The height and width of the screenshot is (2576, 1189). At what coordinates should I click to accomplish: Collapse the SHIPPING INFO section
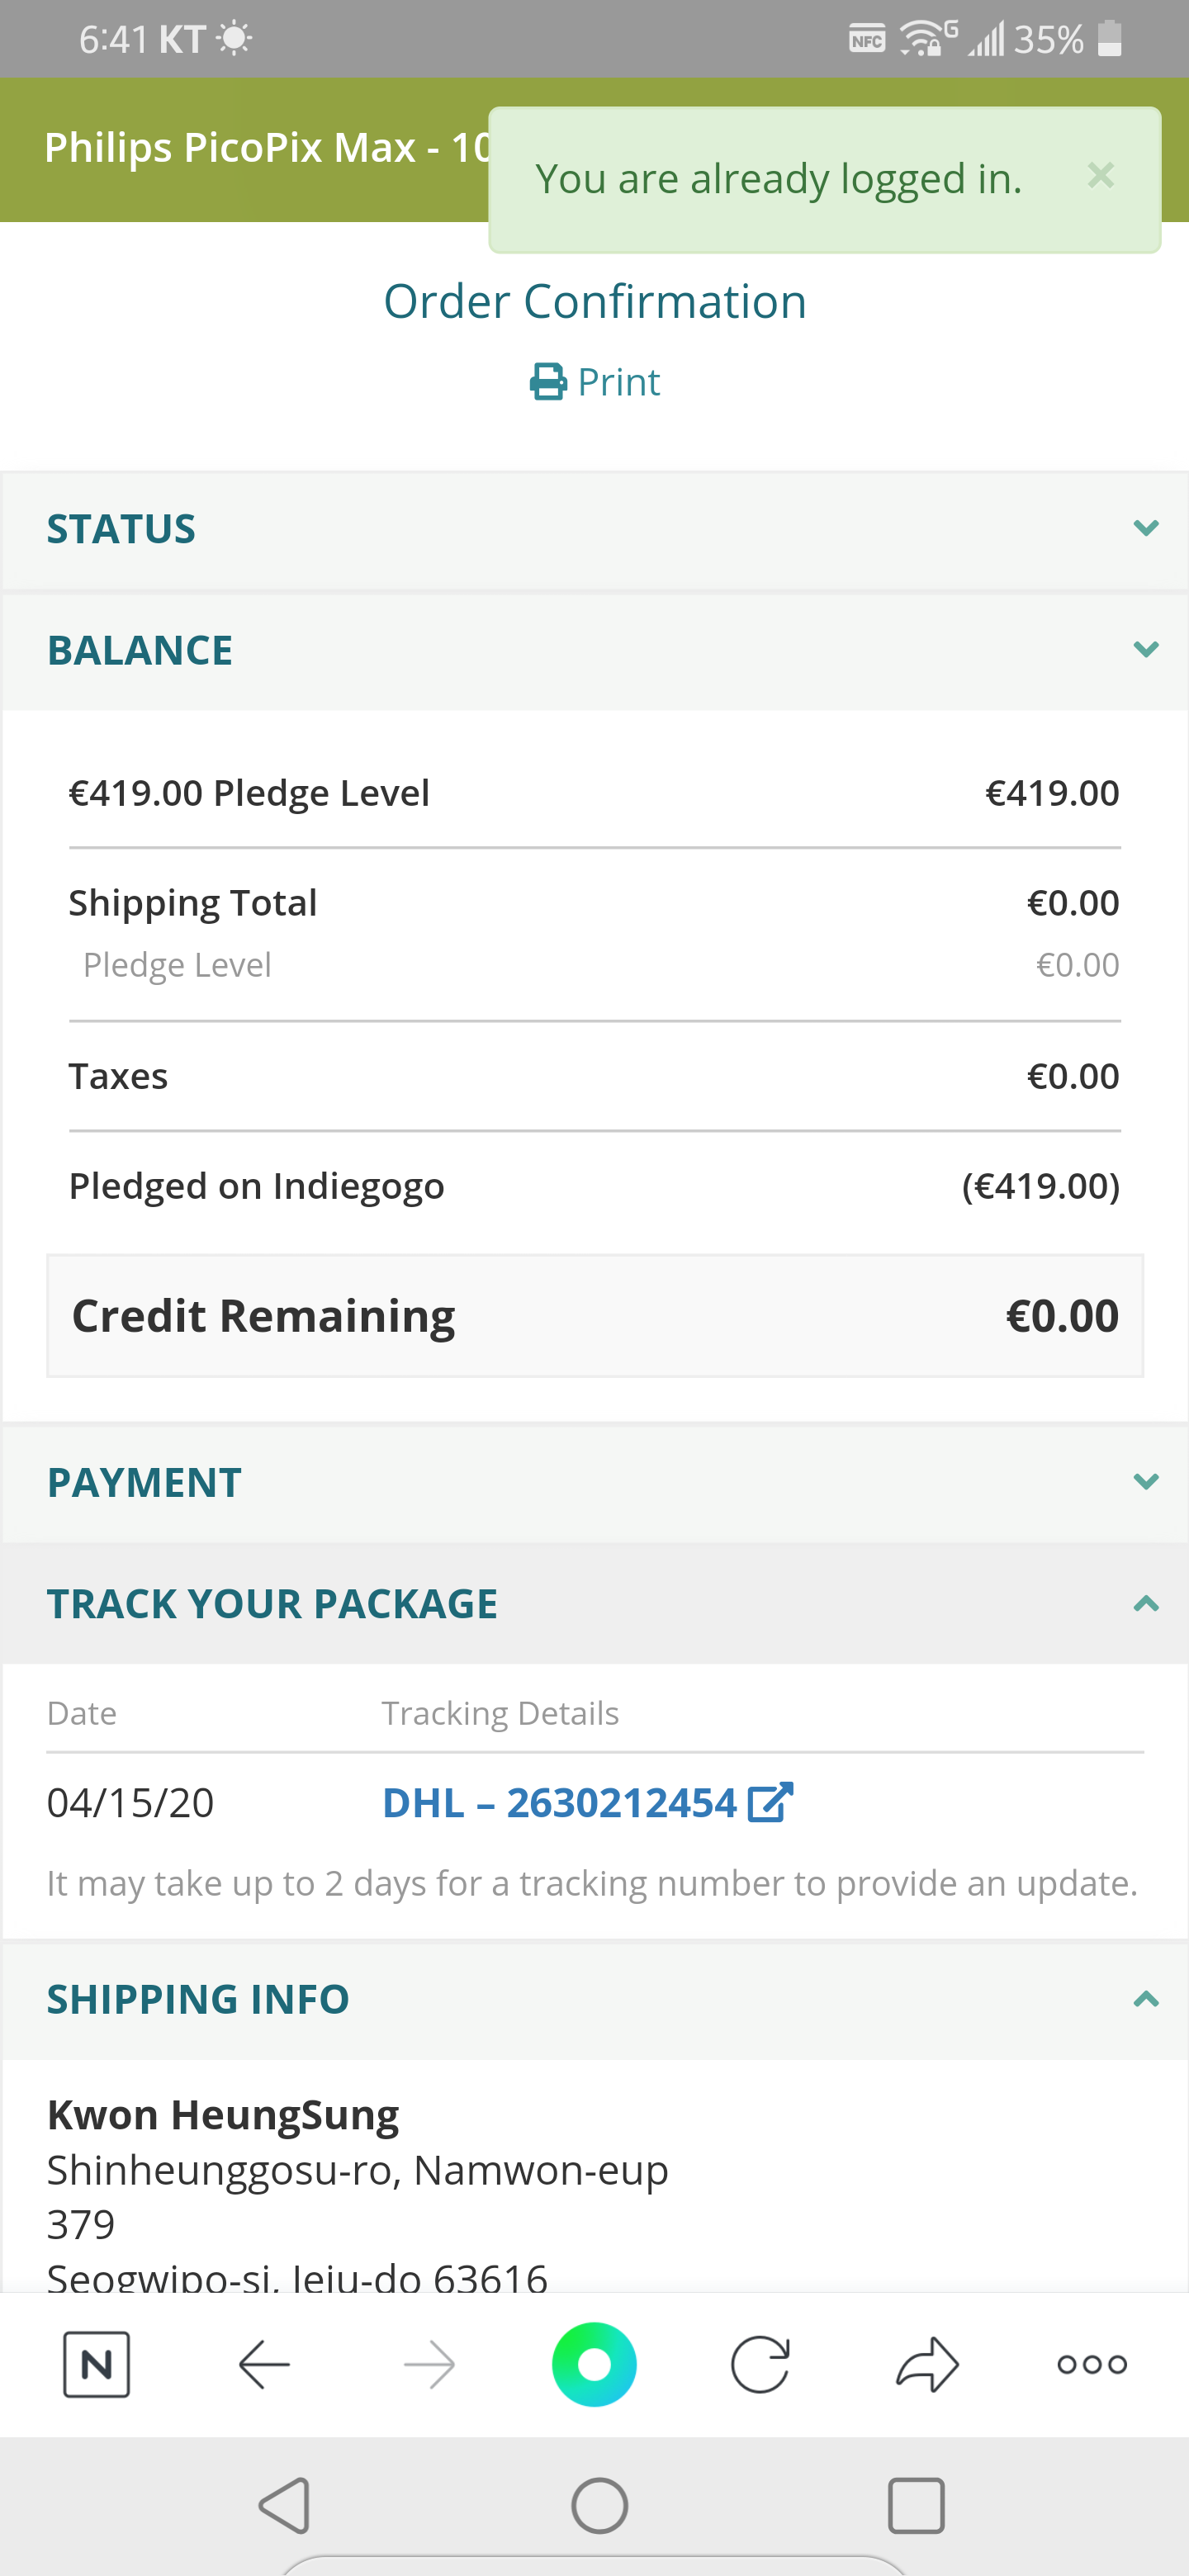click(x=1146, y=1999)
